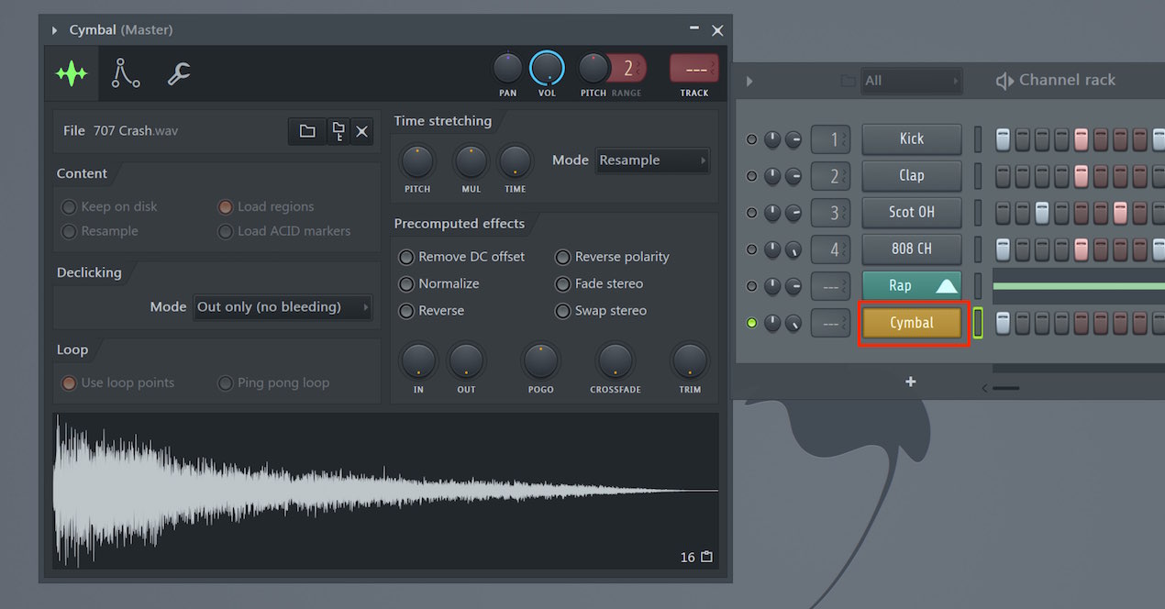
Task: Browse for sample file with folder icon
Action: [x=307, y=131]
